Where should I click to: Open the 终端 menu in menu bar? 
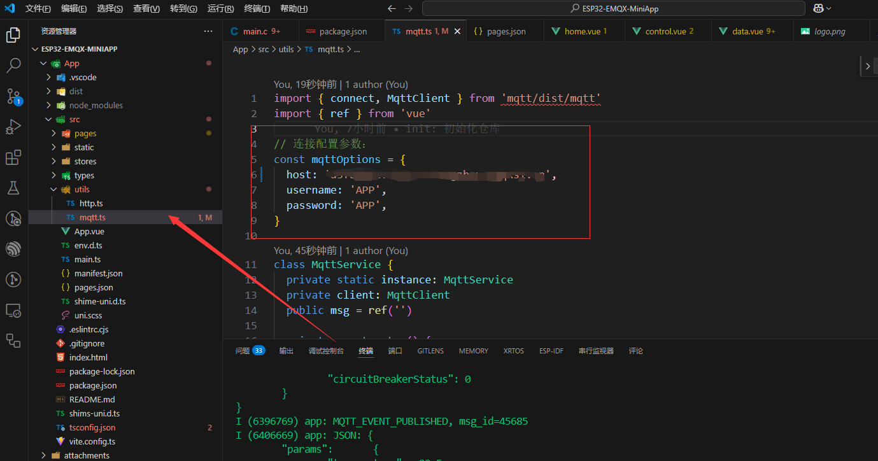pos(257,8)
